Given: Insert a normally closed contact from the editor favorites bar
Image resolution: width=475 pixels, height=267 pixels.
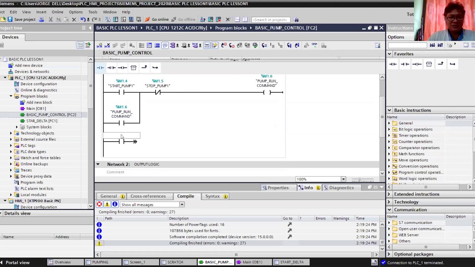Looking at the screenshot, I should coord(111,67).
